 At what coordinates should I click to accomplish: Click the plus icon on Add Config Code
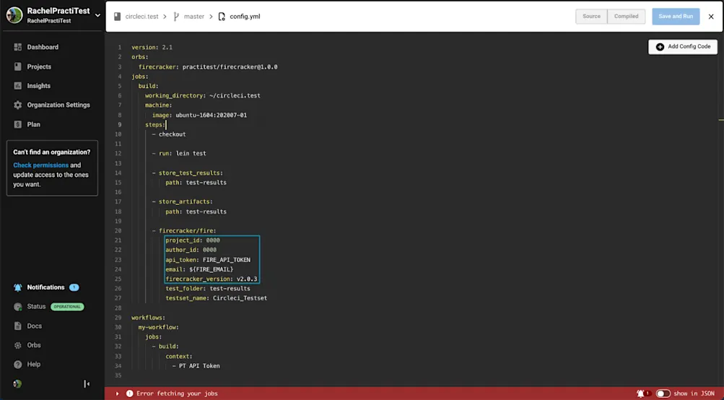660,47
